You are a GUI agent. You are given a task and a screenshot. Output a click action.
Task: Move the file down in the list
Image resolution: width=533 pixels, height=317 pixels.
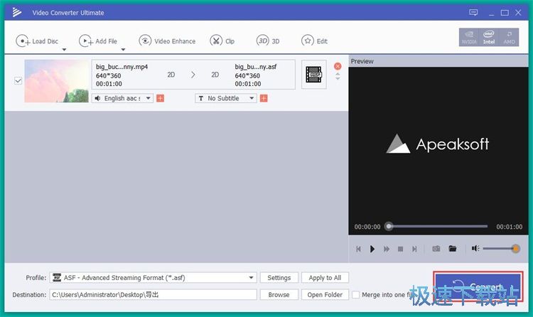click(x=338, y=79)
